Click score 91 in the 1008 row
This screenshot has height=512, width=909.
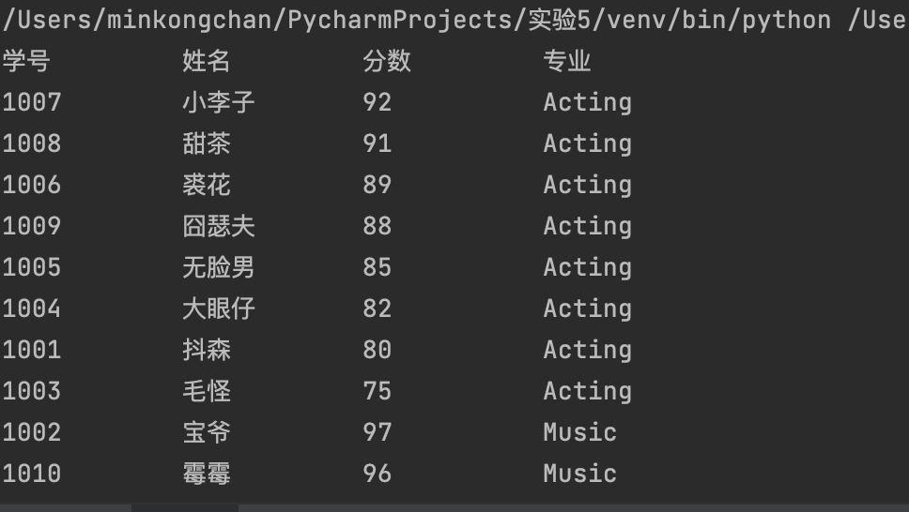tap(377, 143)
